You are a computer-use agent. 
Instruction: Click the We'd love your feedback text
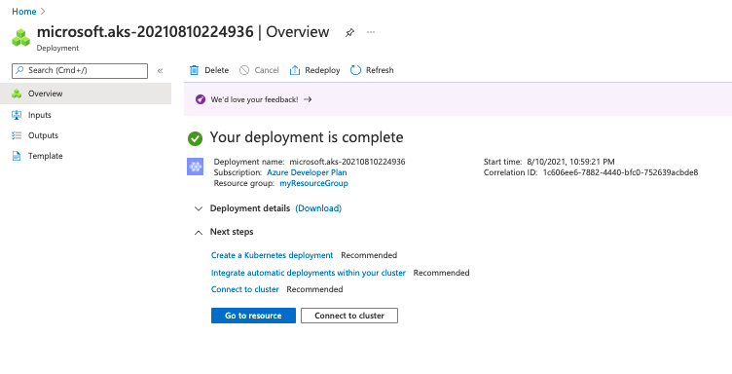[x=254, y=99]
